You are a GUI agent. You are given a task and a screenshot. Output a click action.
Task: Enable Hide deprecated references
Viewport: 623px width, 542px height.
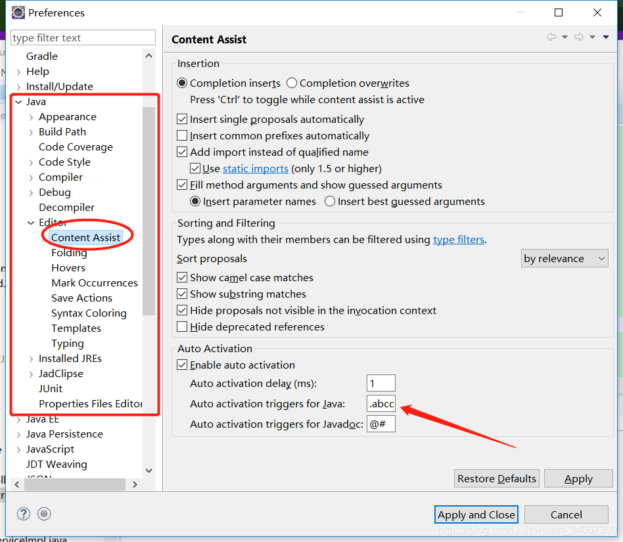coord(182,327)
